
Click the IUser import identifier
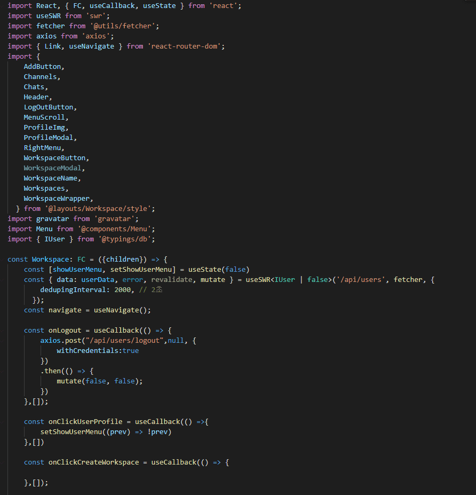pos(54,239)
